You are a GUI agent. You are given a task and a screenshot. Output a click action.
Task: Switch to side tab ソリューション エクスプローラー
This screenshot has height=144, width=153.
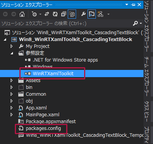[x=147, y=26]
